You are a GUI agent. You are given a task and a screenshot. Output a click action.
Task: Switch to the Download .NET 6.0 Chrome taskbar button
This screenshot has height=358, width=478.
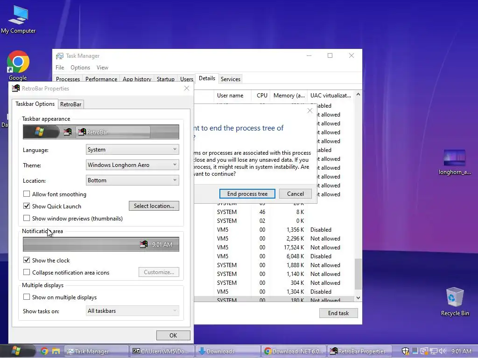[x=294, y=351]
